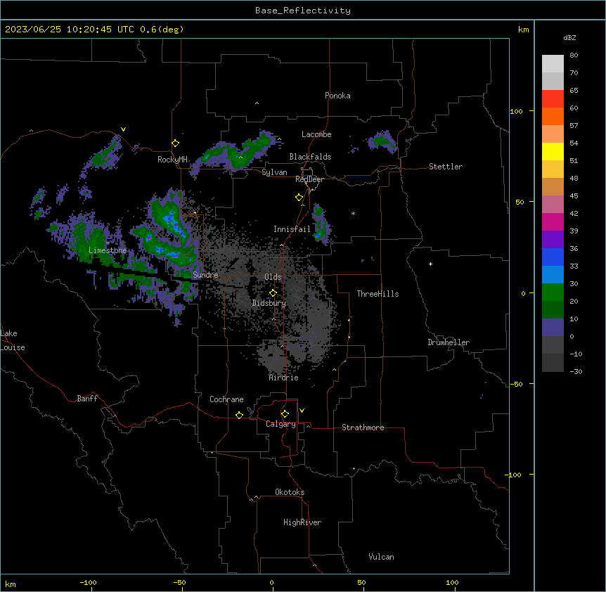Click the Limestone label
Viewport: 606px width, 592px height.
tap(108, 250)
